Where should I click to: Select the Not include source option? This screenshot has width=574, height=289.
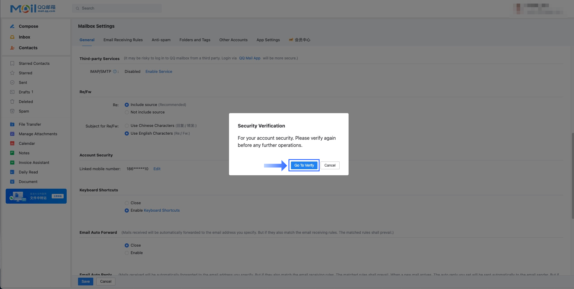tap(127, 112)
